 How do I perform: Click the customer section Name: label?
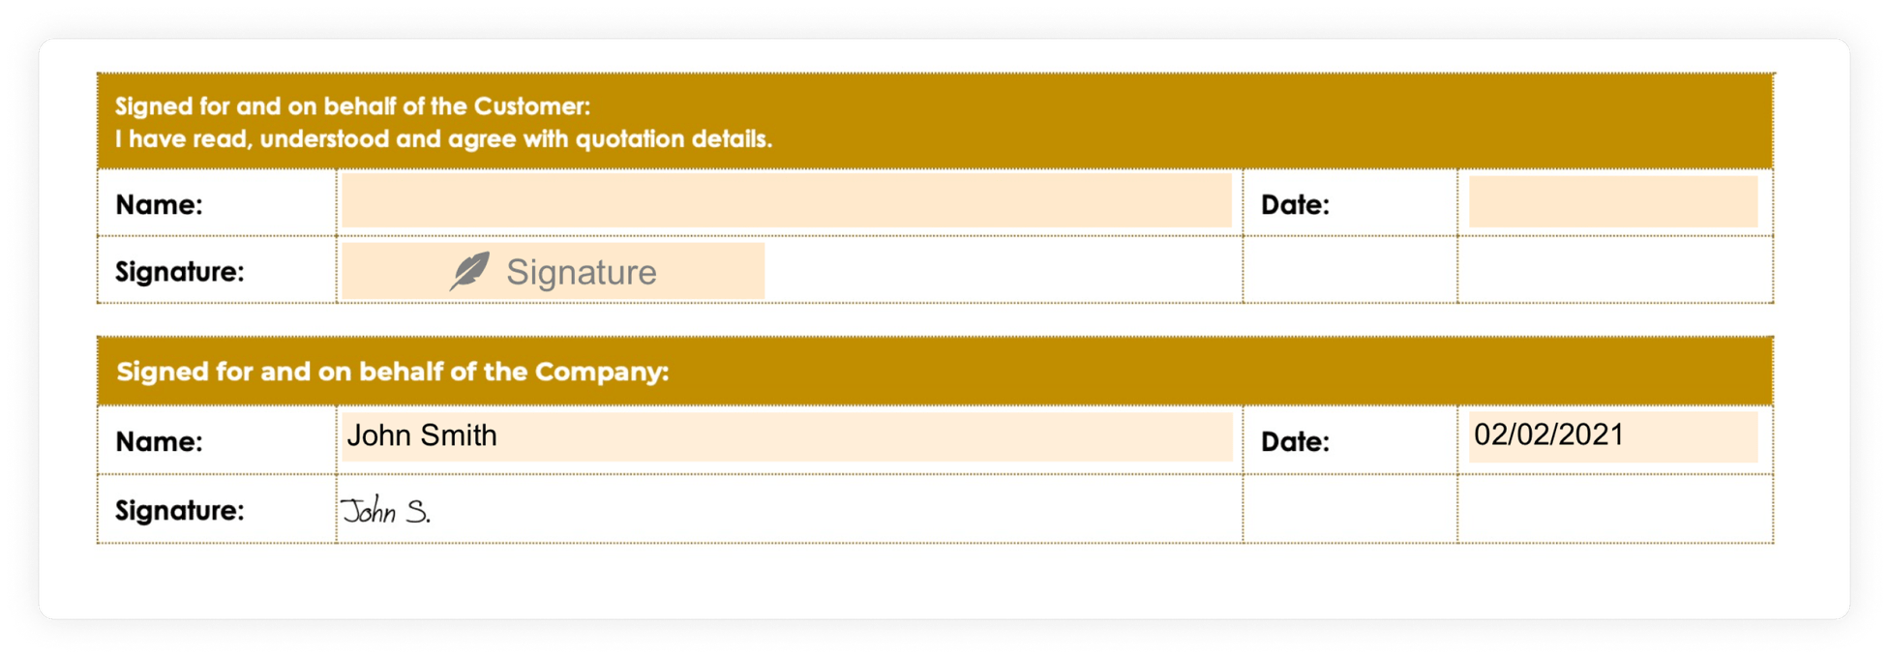tap(159, 204)
